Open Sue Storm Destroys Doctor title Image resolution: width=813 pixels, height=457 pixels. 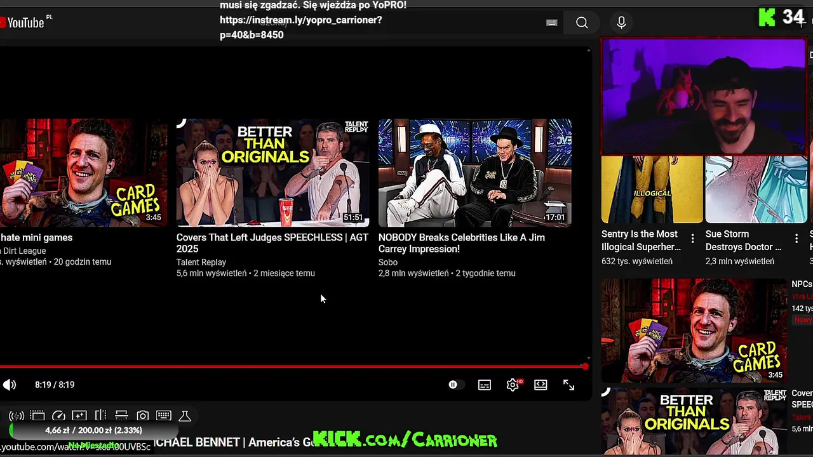743,241
